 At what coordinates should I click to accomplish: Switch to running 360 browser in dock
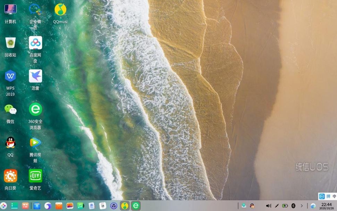click(136, 206)
